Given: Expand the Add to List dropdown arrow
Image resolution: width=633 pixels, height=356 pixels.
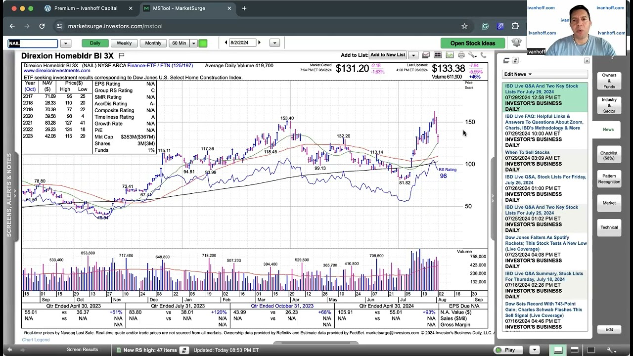Looking at the screenshot, I should tap(413, 55).
